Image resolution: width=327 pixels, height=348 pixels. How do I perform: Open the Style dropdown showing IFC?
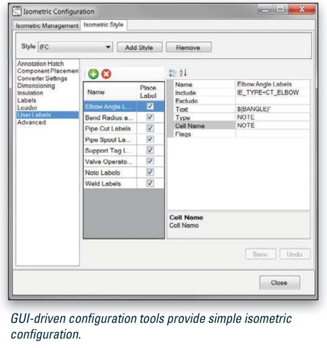(108, 48)
